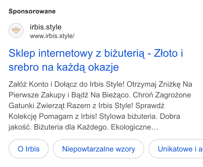Choose the cut-off "Unikatowe i a" chip
Image resolution: width=203 pixels, height=167 pixels.
tap(176, 149)
